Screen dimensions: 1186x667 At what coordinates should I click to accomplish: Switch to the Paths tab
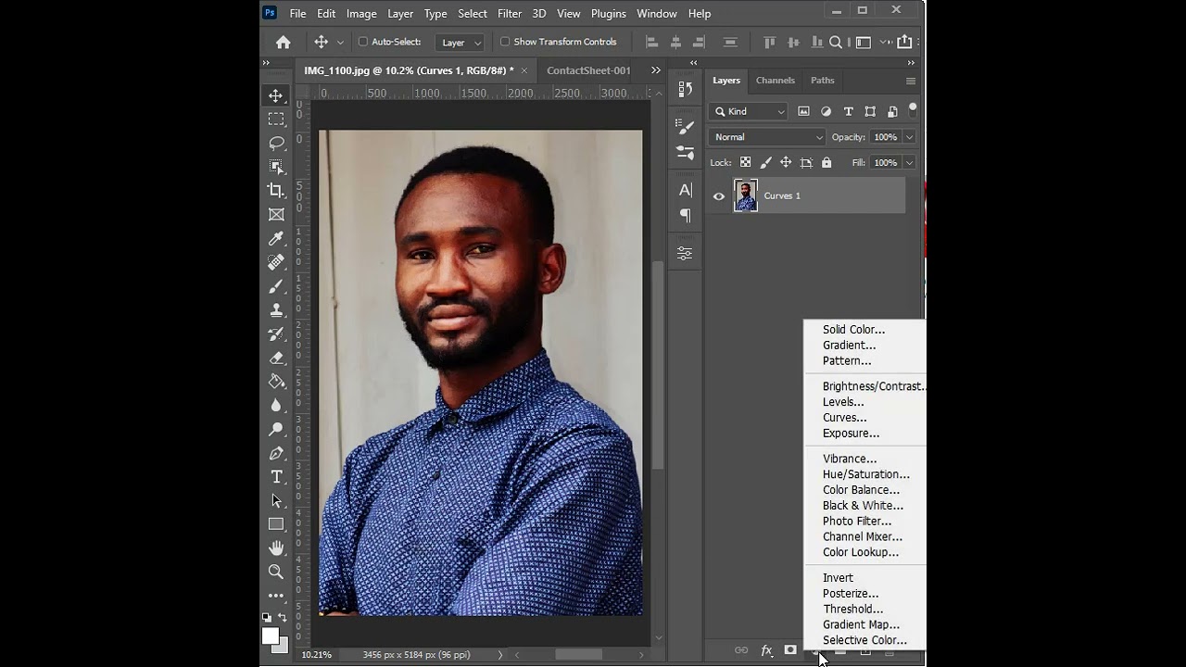823,81
